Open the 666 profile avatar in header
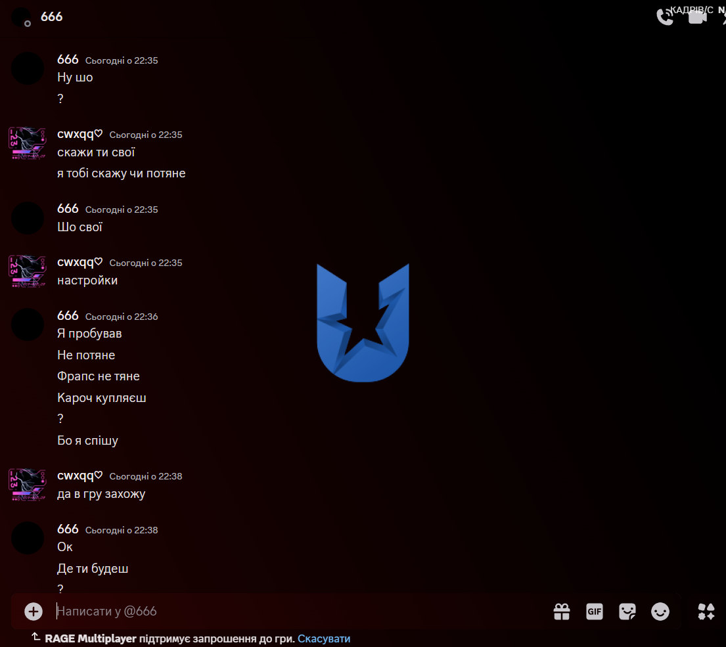 pos(21,17)
